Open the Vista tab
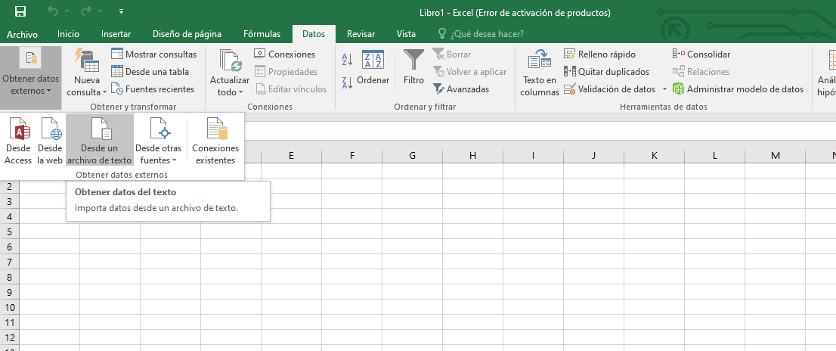 pos(406,34)
